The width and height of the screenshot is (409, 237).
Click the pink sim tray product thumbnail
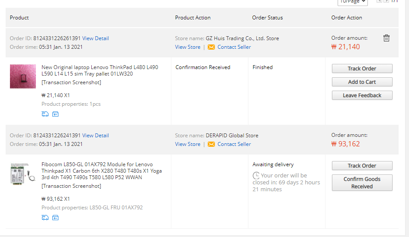click(23, 76)
